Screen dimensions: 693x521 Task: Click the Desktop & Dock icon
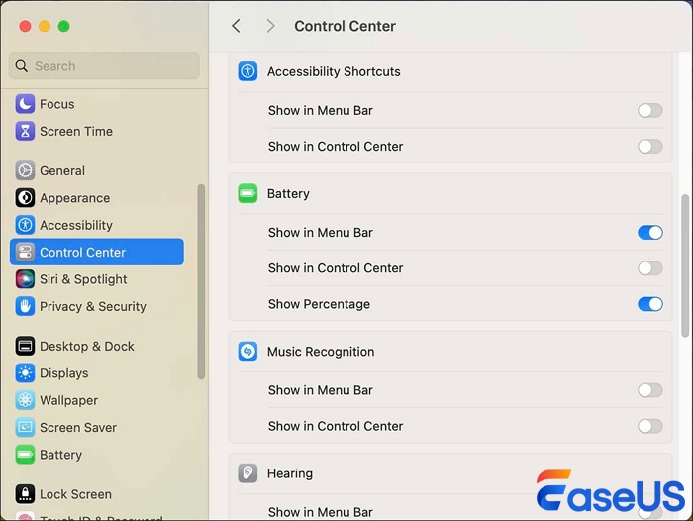pos(25,346)
